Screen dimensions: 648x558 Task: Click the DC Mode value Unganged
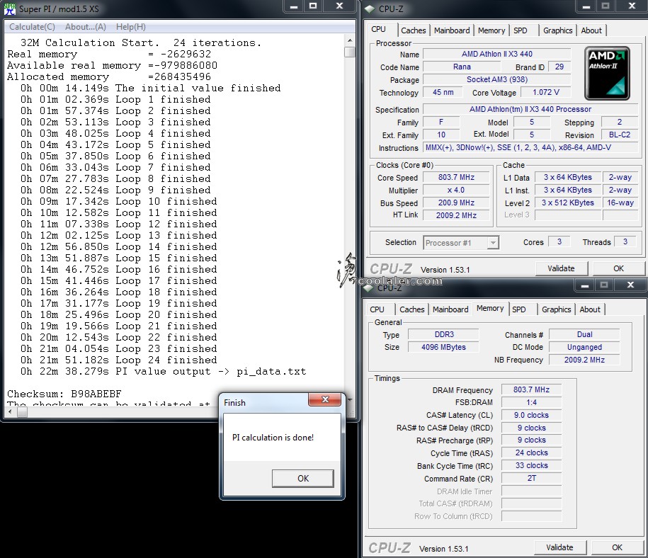584,347
